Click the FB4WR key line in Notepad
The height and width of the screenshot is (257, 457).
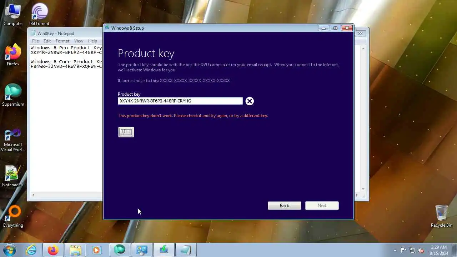(x=66, y=66)
